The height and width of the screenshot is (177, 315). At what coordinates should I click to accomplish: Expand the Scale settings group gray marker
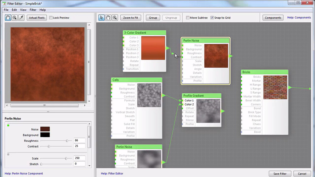8,154
